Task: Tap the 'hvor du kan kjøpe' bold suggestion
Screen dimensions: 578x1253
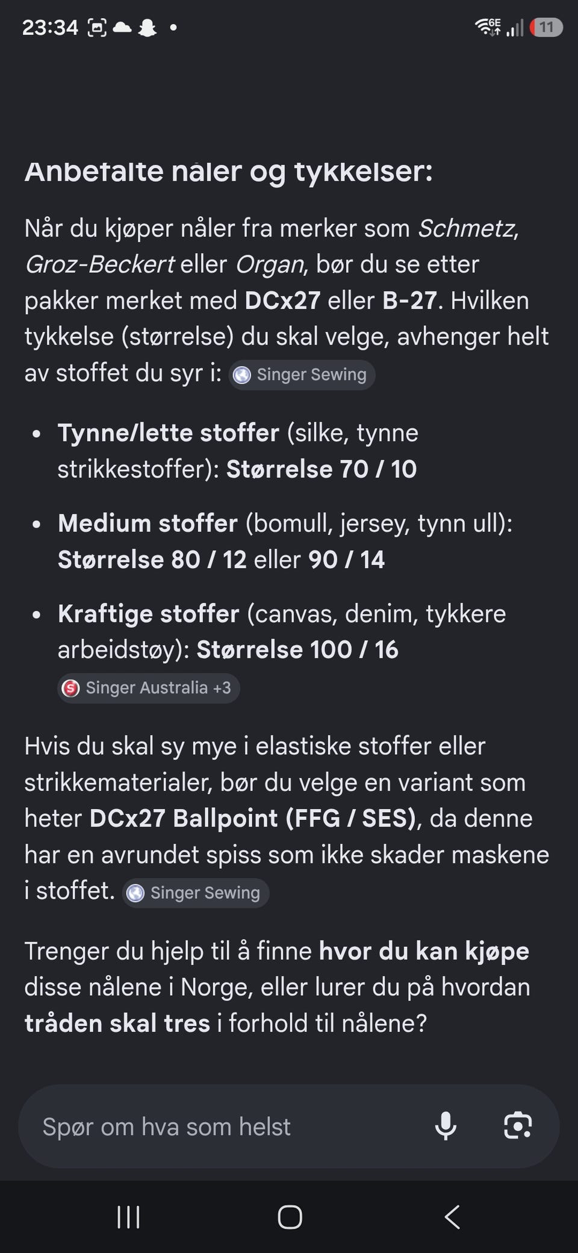Action: click(424, 951)
